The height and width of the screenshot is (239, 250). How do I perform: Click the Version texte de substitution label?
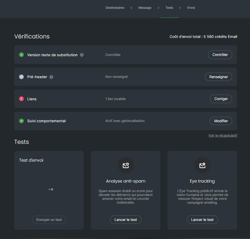point(52,55)
